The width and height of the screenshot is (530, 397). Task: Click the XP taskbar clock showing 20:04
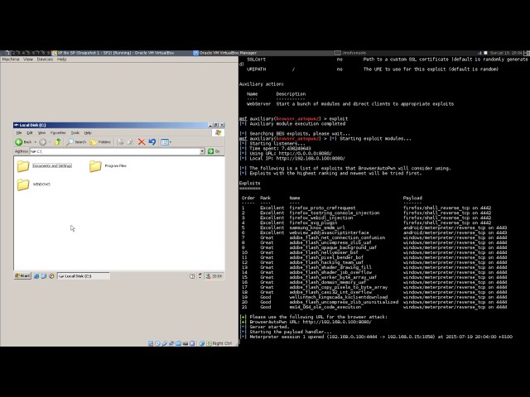pyautogui.click(x=217, y=276)
